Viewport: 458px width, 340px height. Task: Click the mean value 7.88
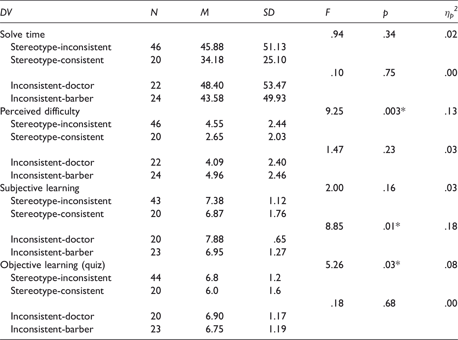tap(215, 239)
